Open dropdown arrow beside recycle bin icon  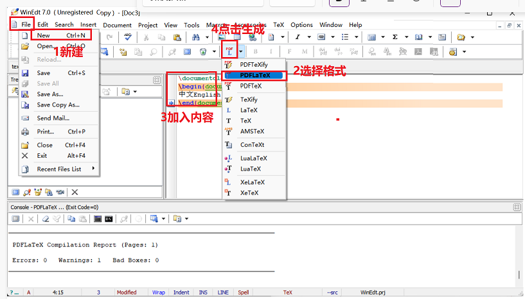(x=214, y=52)
